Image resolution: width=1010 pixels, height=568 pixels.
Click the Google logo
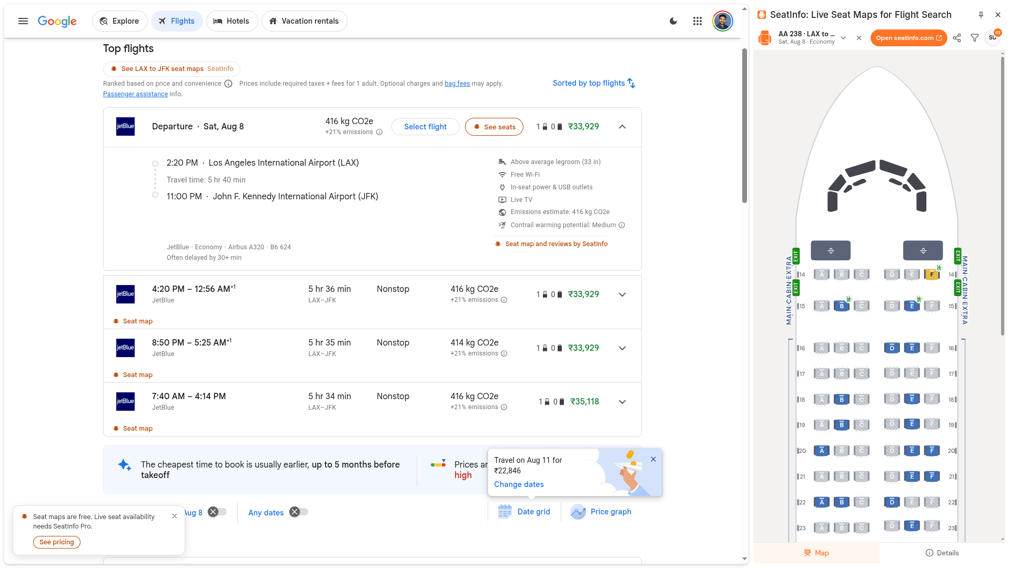(57, 21)
